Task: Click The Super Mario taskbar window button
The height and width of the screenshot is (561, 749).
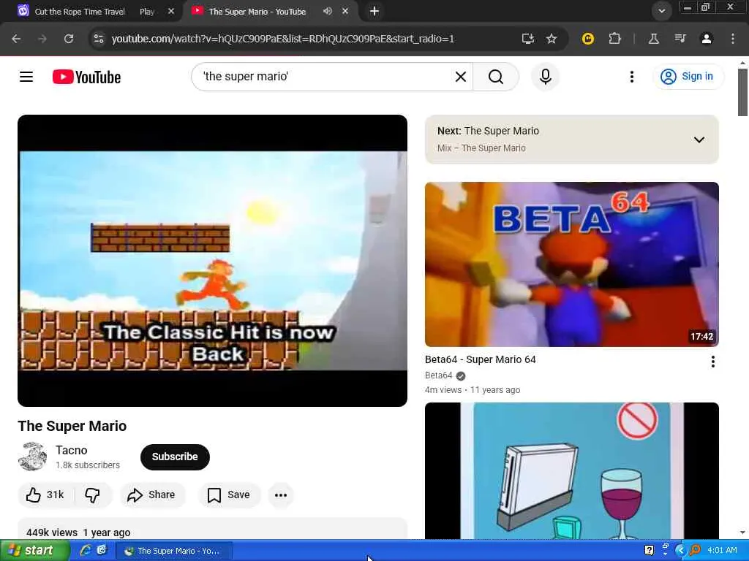Action: (174, 551)
